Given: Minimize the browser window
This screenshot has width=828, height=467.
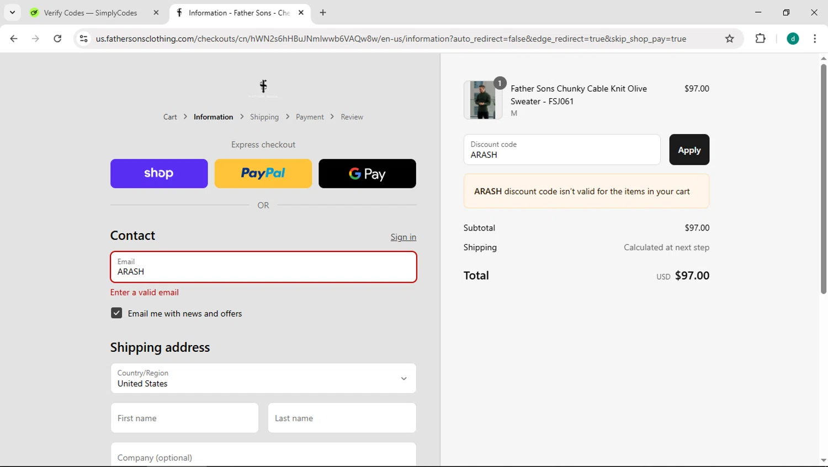Looking at the screenshot, I should pos(758,12).
